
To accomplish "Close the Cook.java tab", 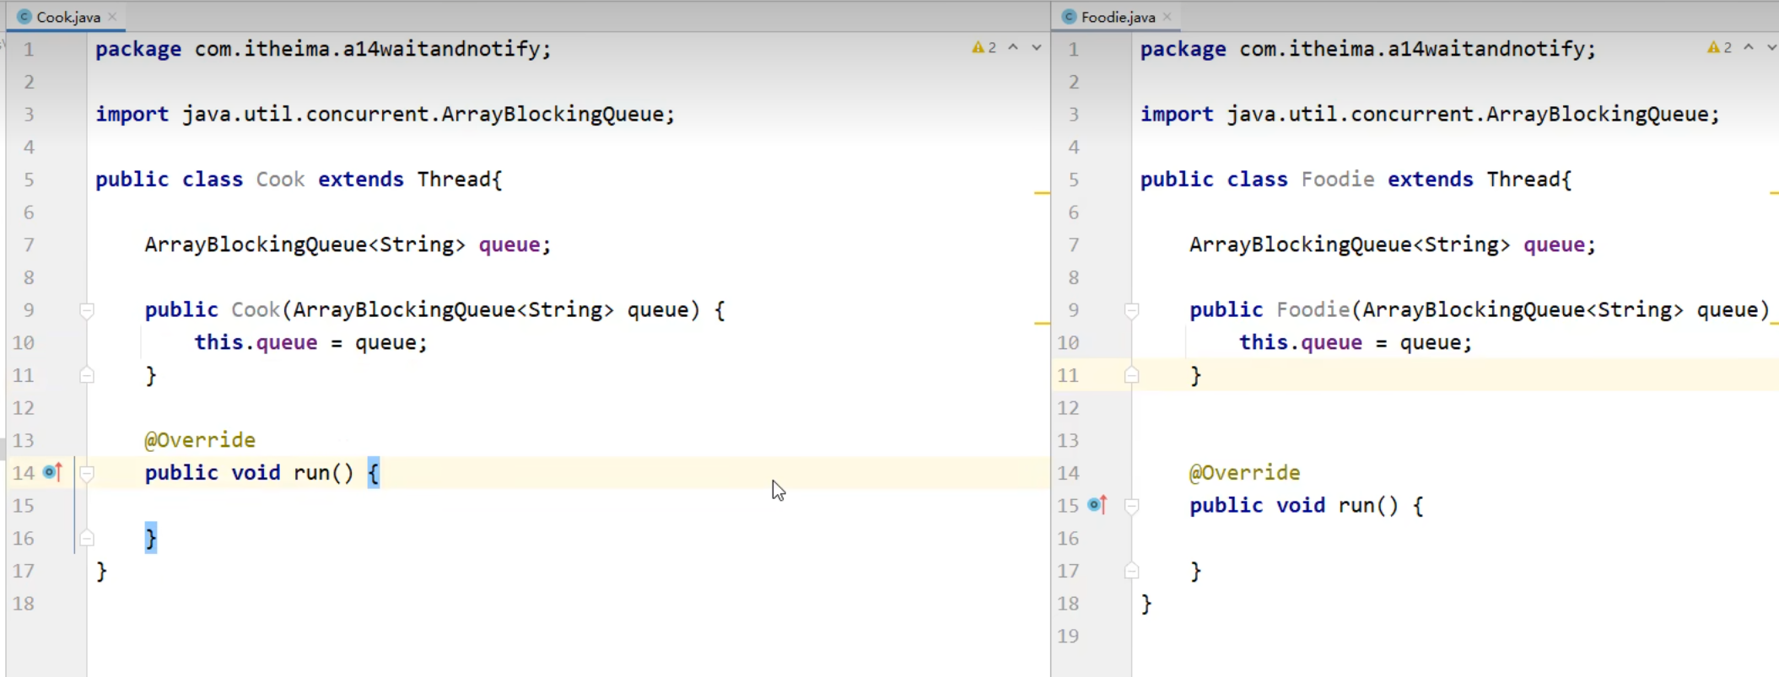I will tap(112, 17).
